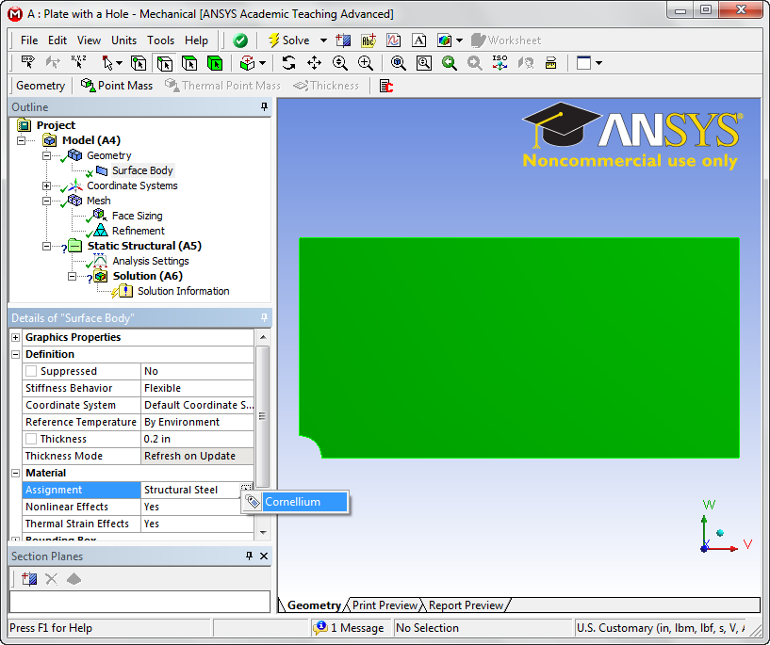770x645 pixels.
Task: Open the Figure/Image dropdown arrow
Action: point(460,40)
